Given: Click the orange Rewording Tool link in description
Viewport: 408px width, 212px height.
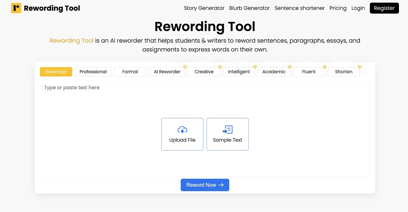Looking at the screenshot, I should [71, 41].
